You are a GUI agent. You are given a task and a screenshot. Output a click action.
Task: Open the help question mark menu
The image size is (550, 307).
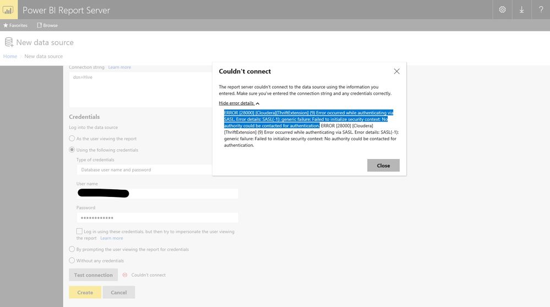tap(541, 9)
